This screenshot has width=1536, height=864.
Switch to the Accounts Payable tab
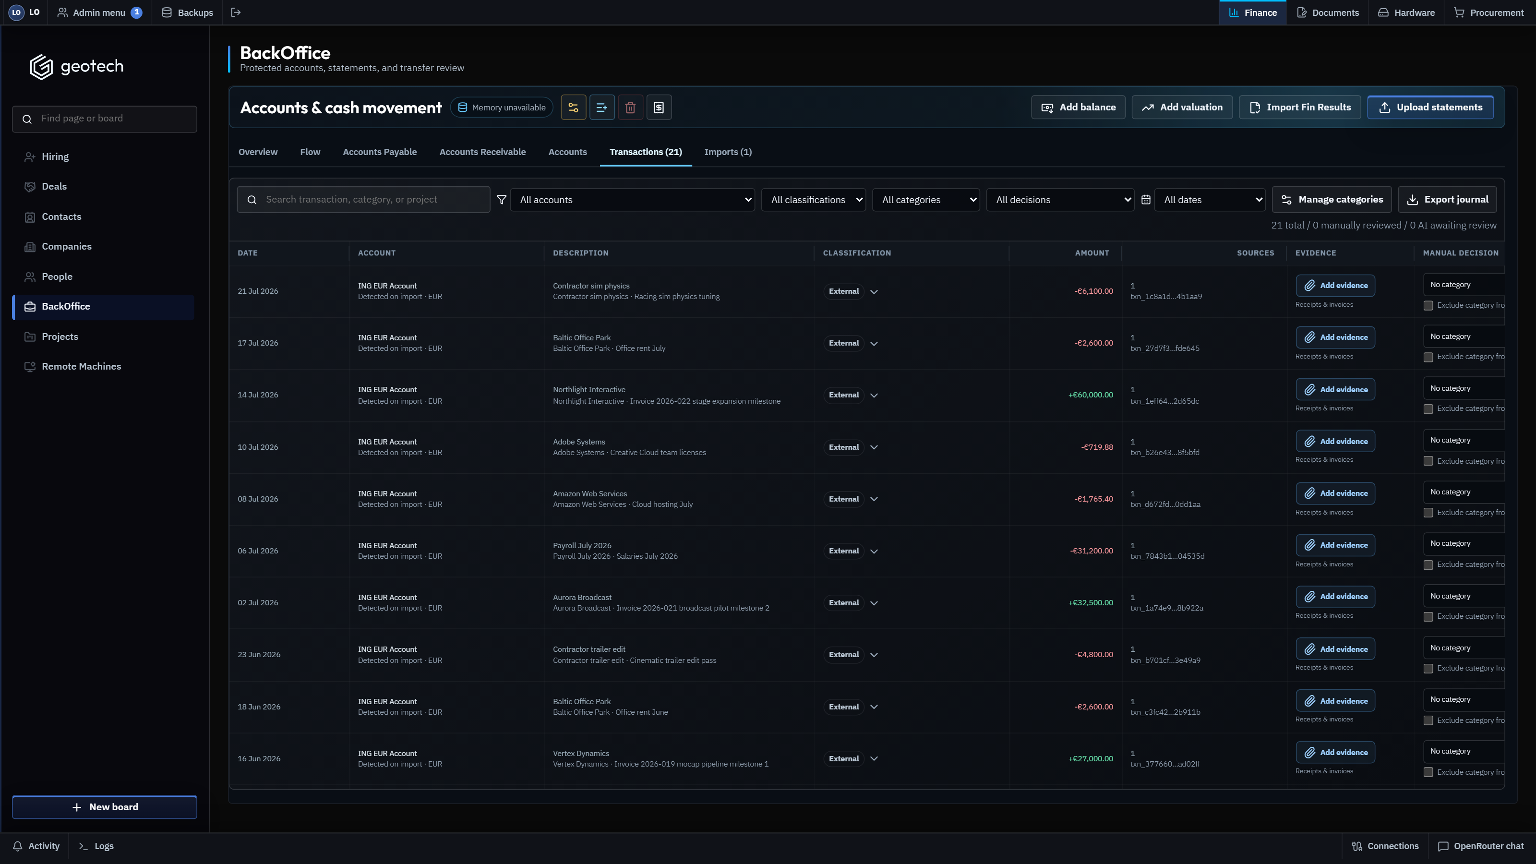pos(380,152)
